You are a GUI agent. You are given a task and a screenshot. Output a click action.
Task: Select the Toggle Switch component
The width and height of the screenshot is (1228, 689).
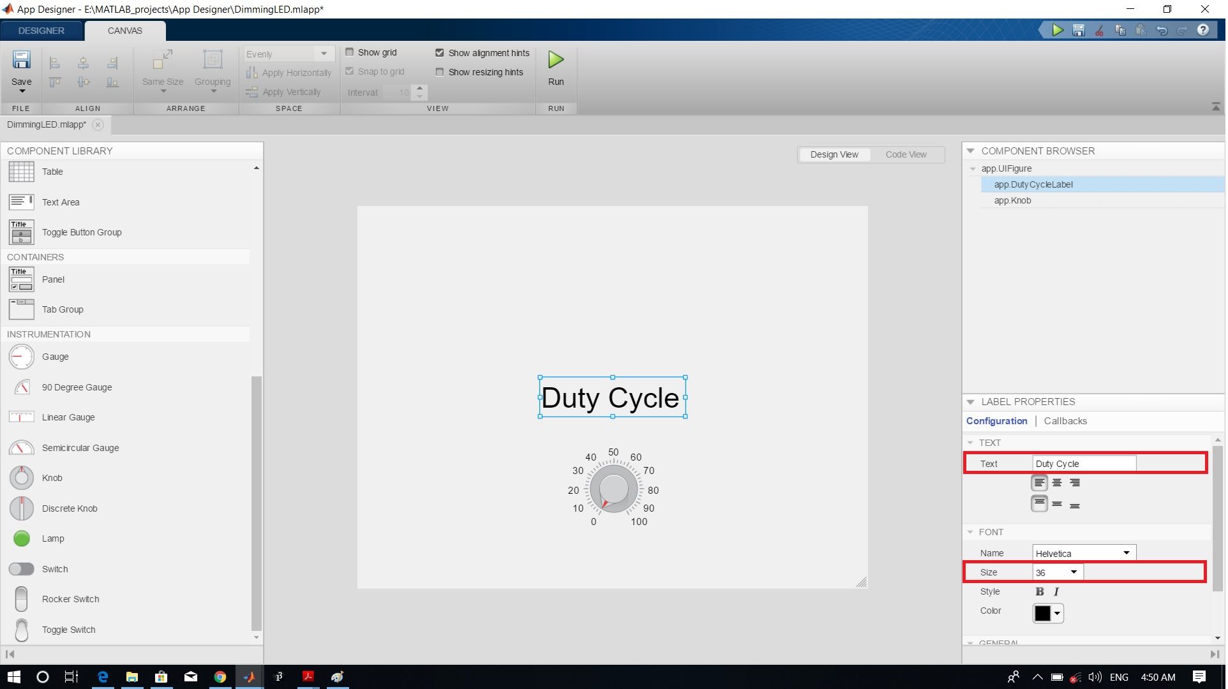(x=69, y=630)
